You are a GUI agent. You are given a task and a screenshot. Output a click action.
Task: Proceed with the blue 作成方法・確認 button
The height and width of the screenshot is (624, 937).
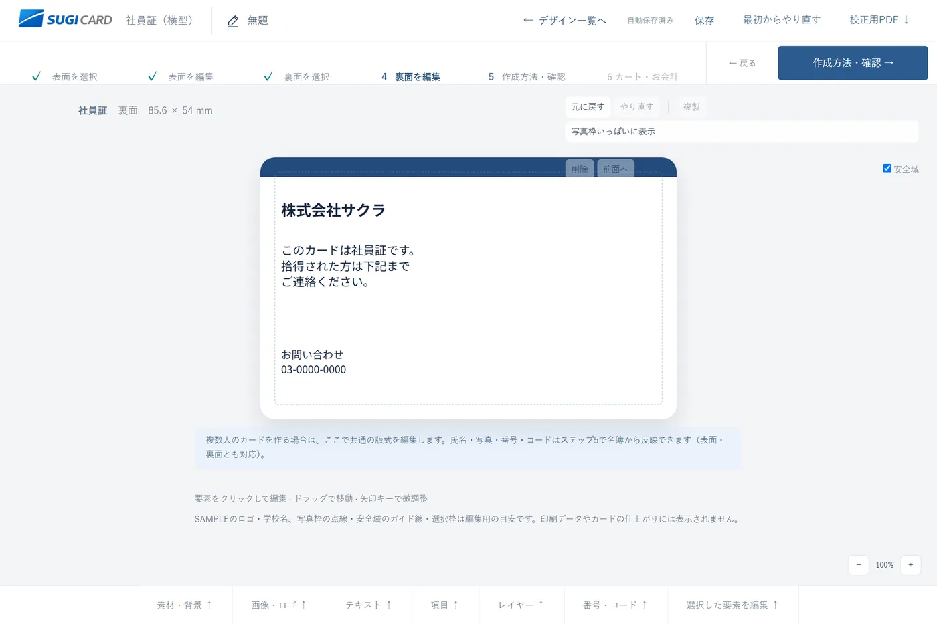(853, 63)
